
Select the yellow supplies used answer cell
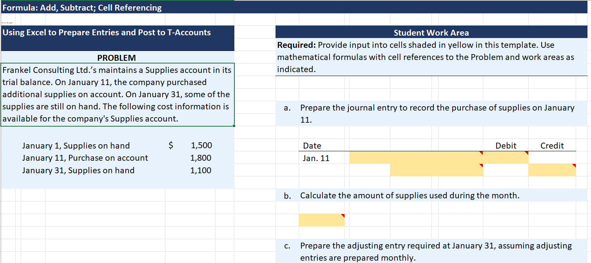pyautogui.click(x=321, y=220)
